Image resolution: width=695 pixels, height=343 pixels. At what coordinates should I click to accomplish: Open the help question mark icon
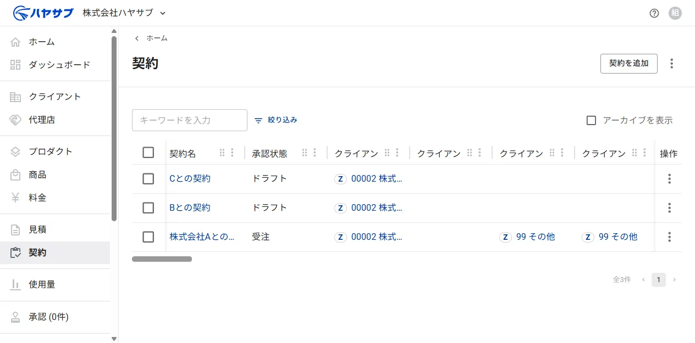coord(654,13)
